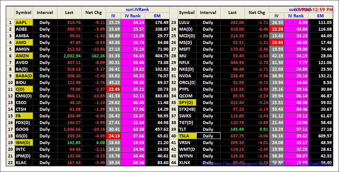Click the MU symbol cell

[187, 56]
